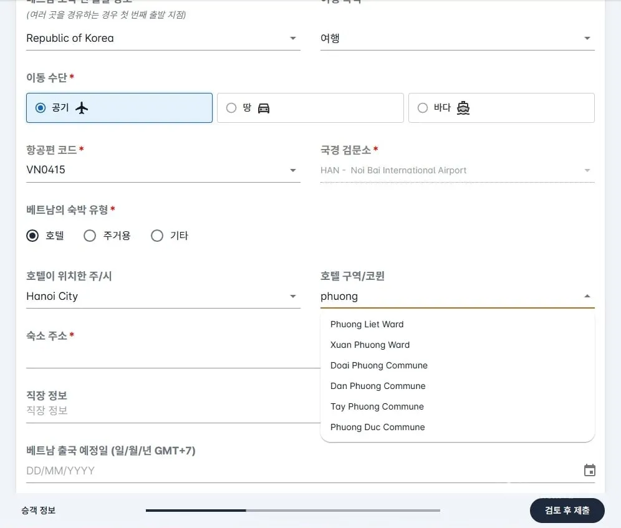The image size is (621, 528).
Task: Click the 승객 정보 label in footer
Action: pyautogui.click(x=39, y=511)
